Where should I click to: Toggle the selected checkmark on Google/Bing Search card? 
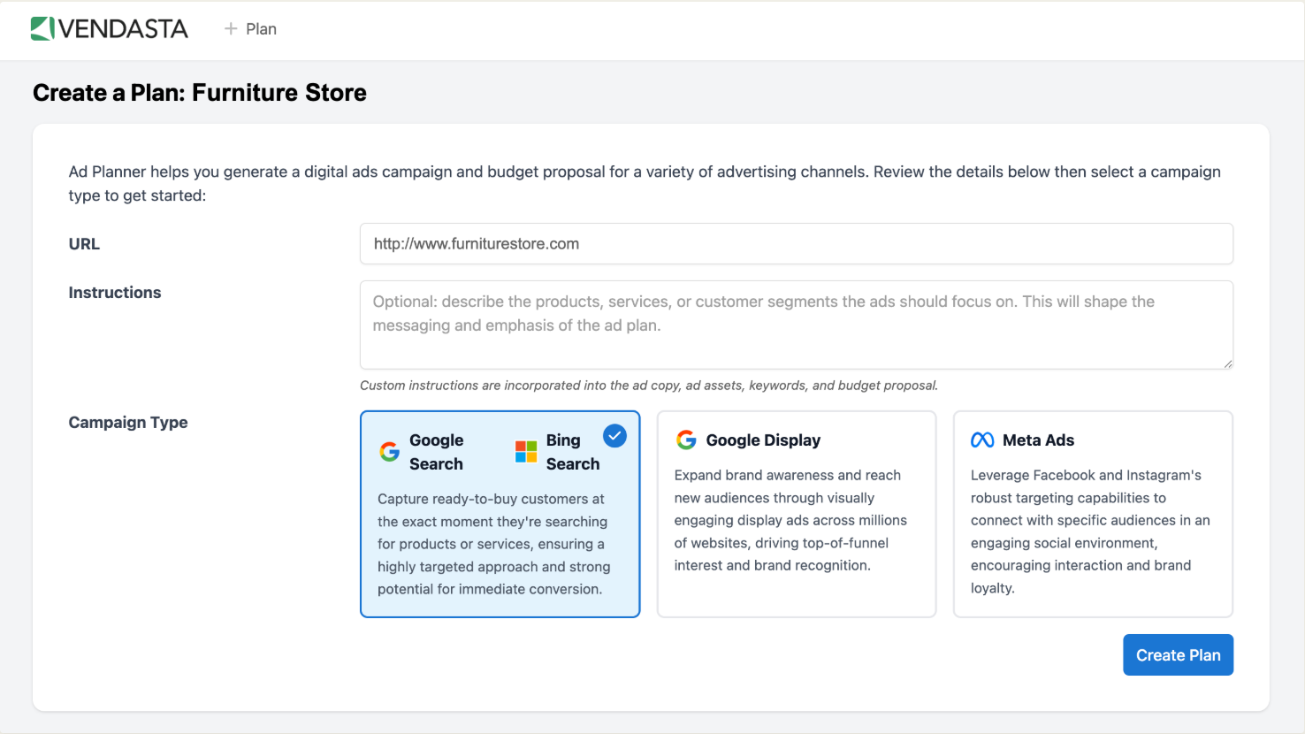point(614,435)
